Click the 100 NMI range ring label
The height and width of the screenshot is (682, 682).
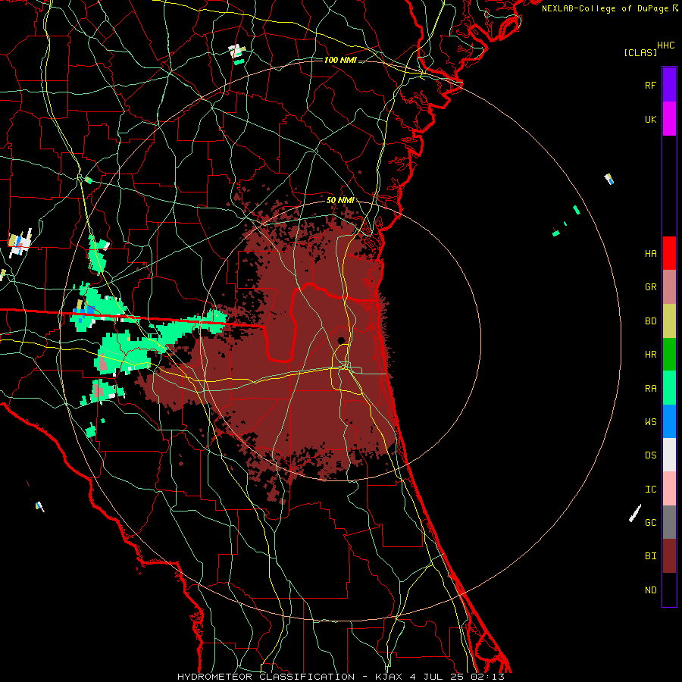coord(340,60)
